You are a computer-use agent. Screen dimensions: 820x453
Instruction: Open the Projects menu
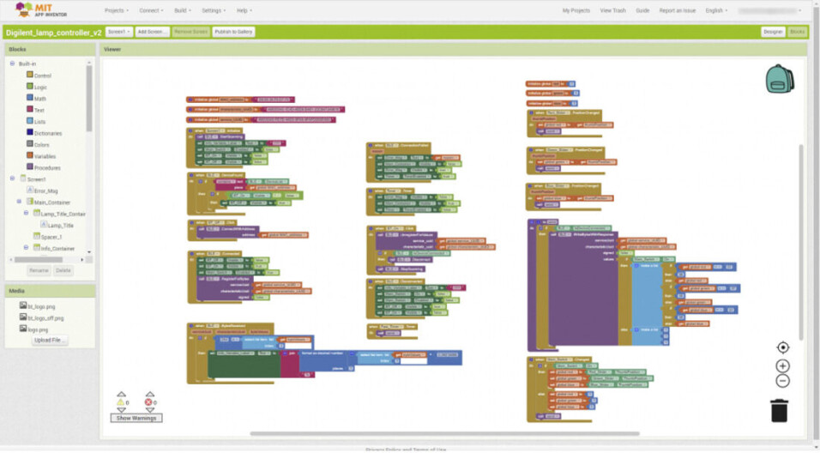click(x=116, y=10)
